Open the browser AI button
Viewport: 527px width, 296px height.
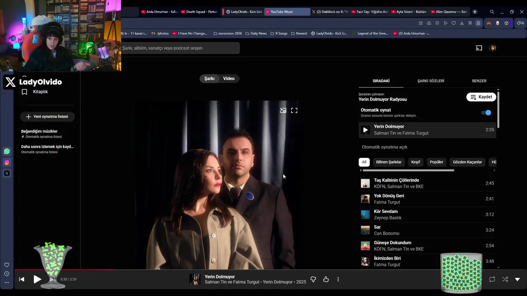coord(520,23)
